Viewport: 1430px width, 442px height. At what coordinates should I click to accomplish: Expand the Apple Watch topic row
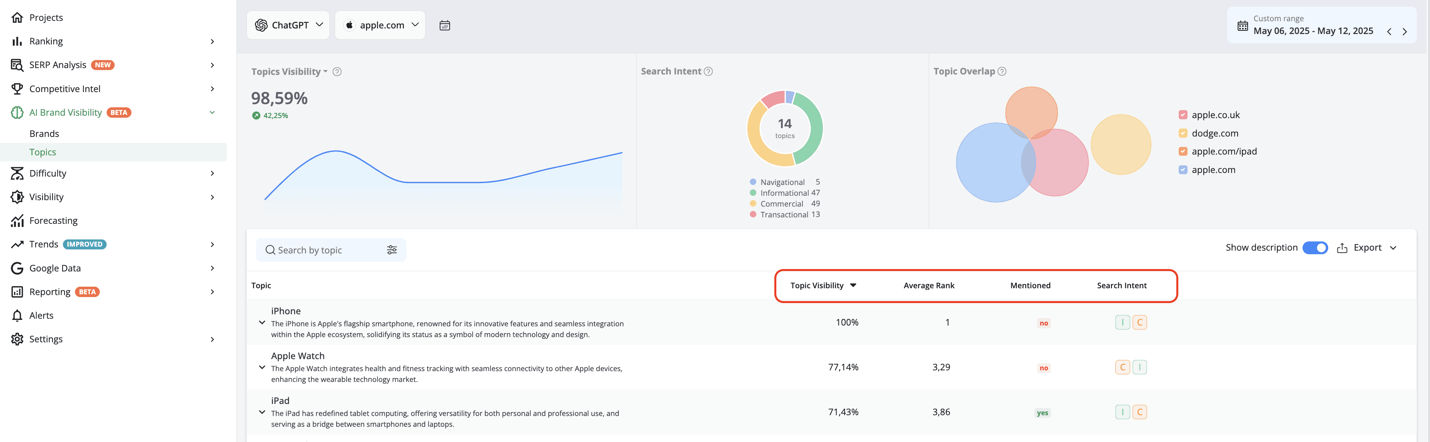click(262, 368)
